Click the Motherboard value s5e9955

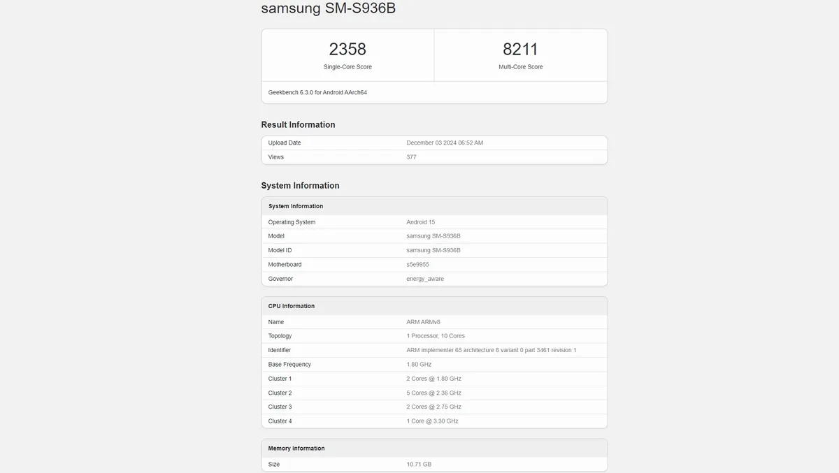coord(418,264)
